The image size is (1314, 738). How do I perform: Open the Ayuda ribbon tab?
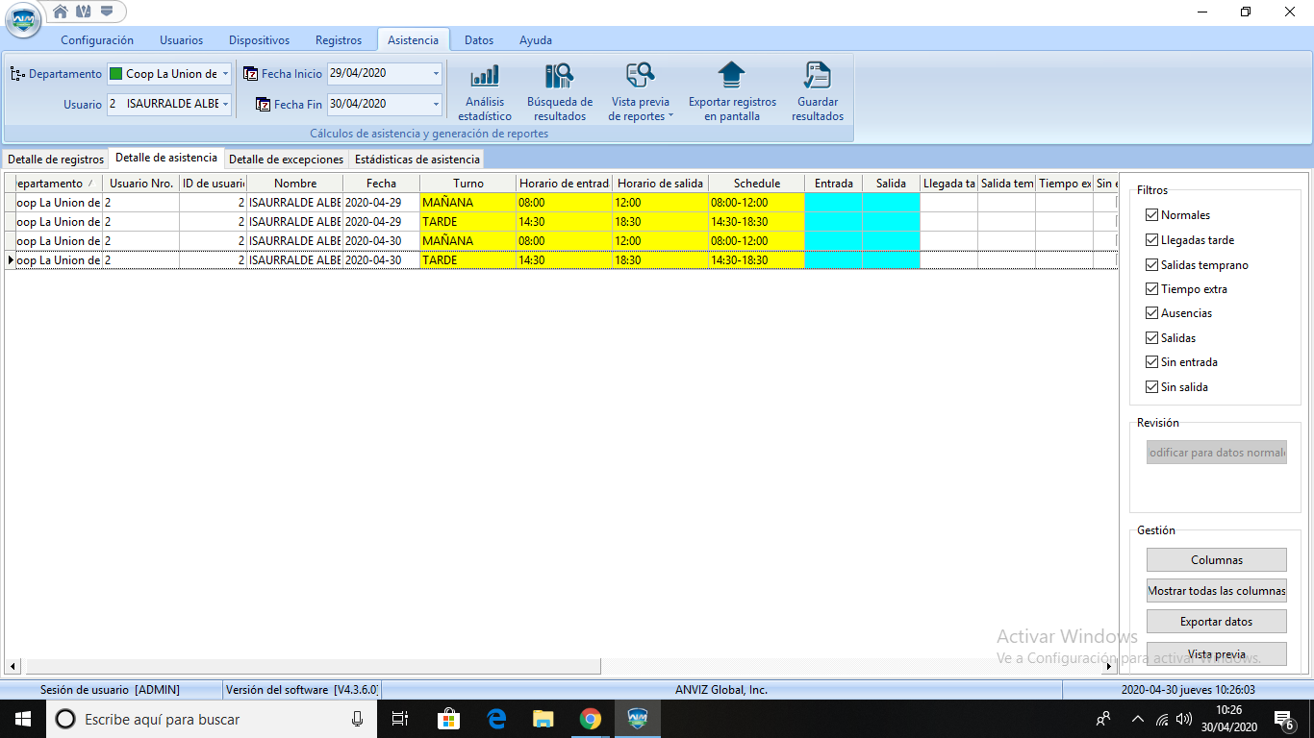(536, 40)
